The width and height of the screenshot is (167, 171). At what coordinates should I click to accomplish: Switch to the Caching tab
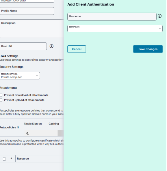point(54,124)
